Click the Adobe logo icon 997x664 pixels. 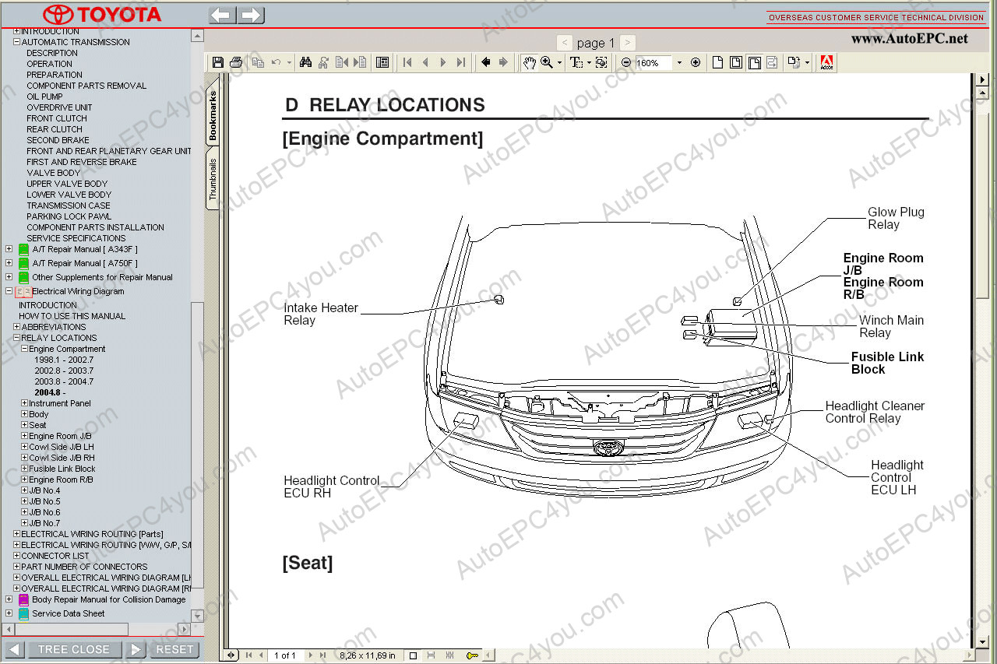tap(826, 62)
